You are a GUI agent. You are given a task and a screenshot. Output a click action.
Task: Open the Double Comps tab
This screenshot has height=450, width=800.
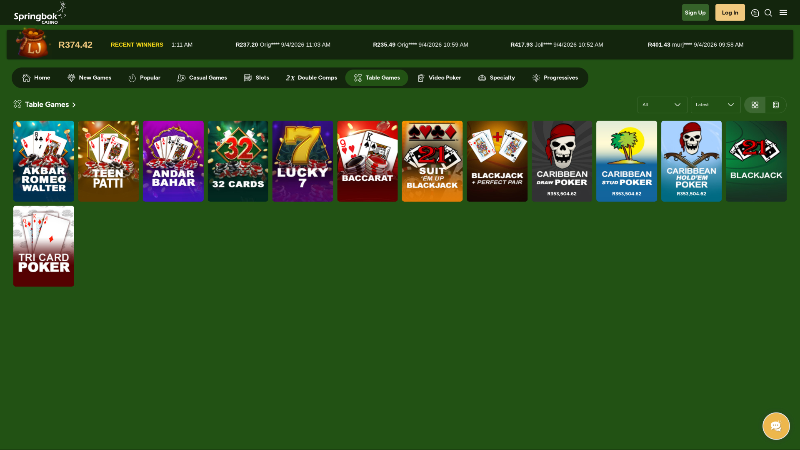point(311,78)
